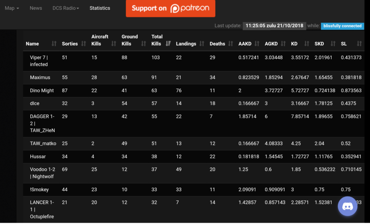Click the AAKD column sort icon
Image resolution: width=370 pixels, height=224 pixels.
click(257, 44)
